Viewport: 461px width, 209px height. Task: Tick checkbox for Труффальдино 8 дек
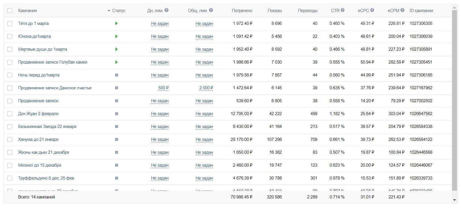(x=10, y=178)
